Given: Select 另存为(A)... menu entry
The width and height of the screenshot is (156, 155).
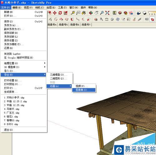Looking at the screenshot, I should click(23, 25).
